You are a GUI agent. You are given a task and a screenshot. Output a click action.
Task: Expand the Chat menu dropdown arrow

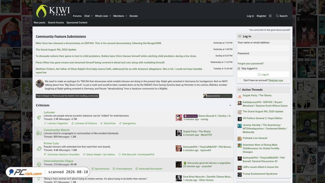pyautogui.click(x=92, y=16)
